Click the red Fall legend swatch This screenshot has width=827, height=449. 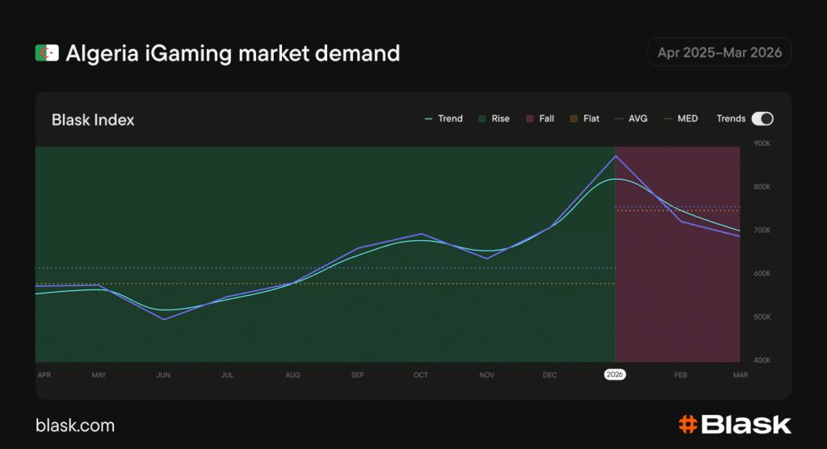pyautogui.click(x=530, y=118)
